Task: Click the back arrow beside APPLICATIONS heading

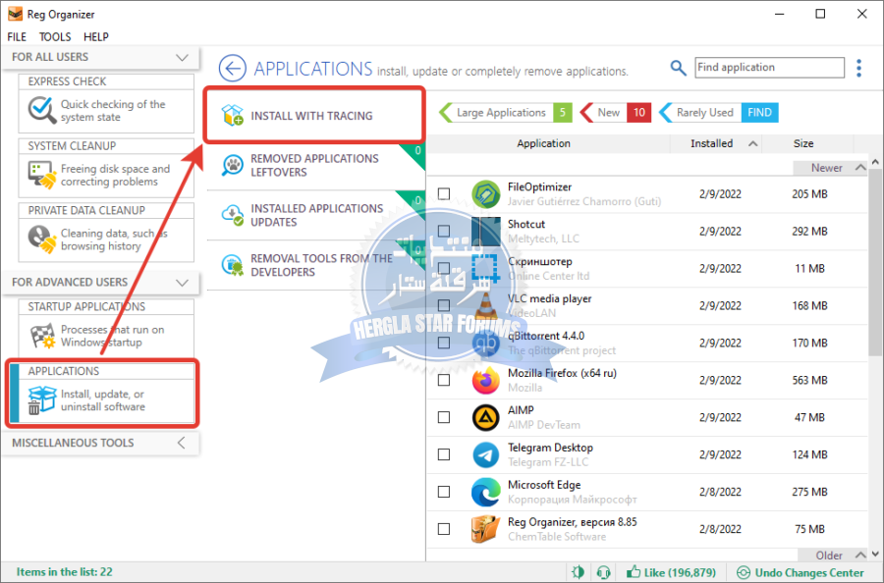Action: (x=233, y=68)
